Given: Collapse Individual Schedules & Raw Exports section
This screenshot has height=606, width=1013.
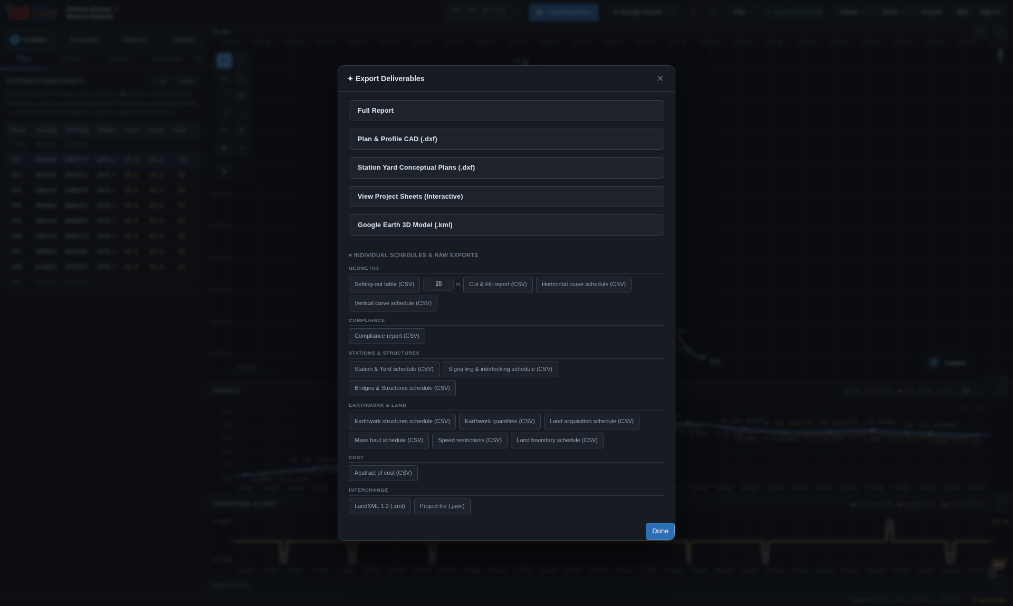Looking at the screenshot, I should pos(413,255).
